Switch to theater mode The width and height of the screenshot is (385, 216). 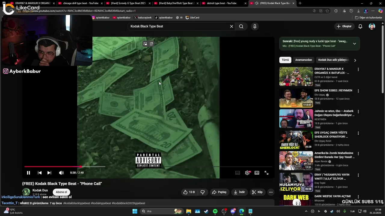[257, 173]
